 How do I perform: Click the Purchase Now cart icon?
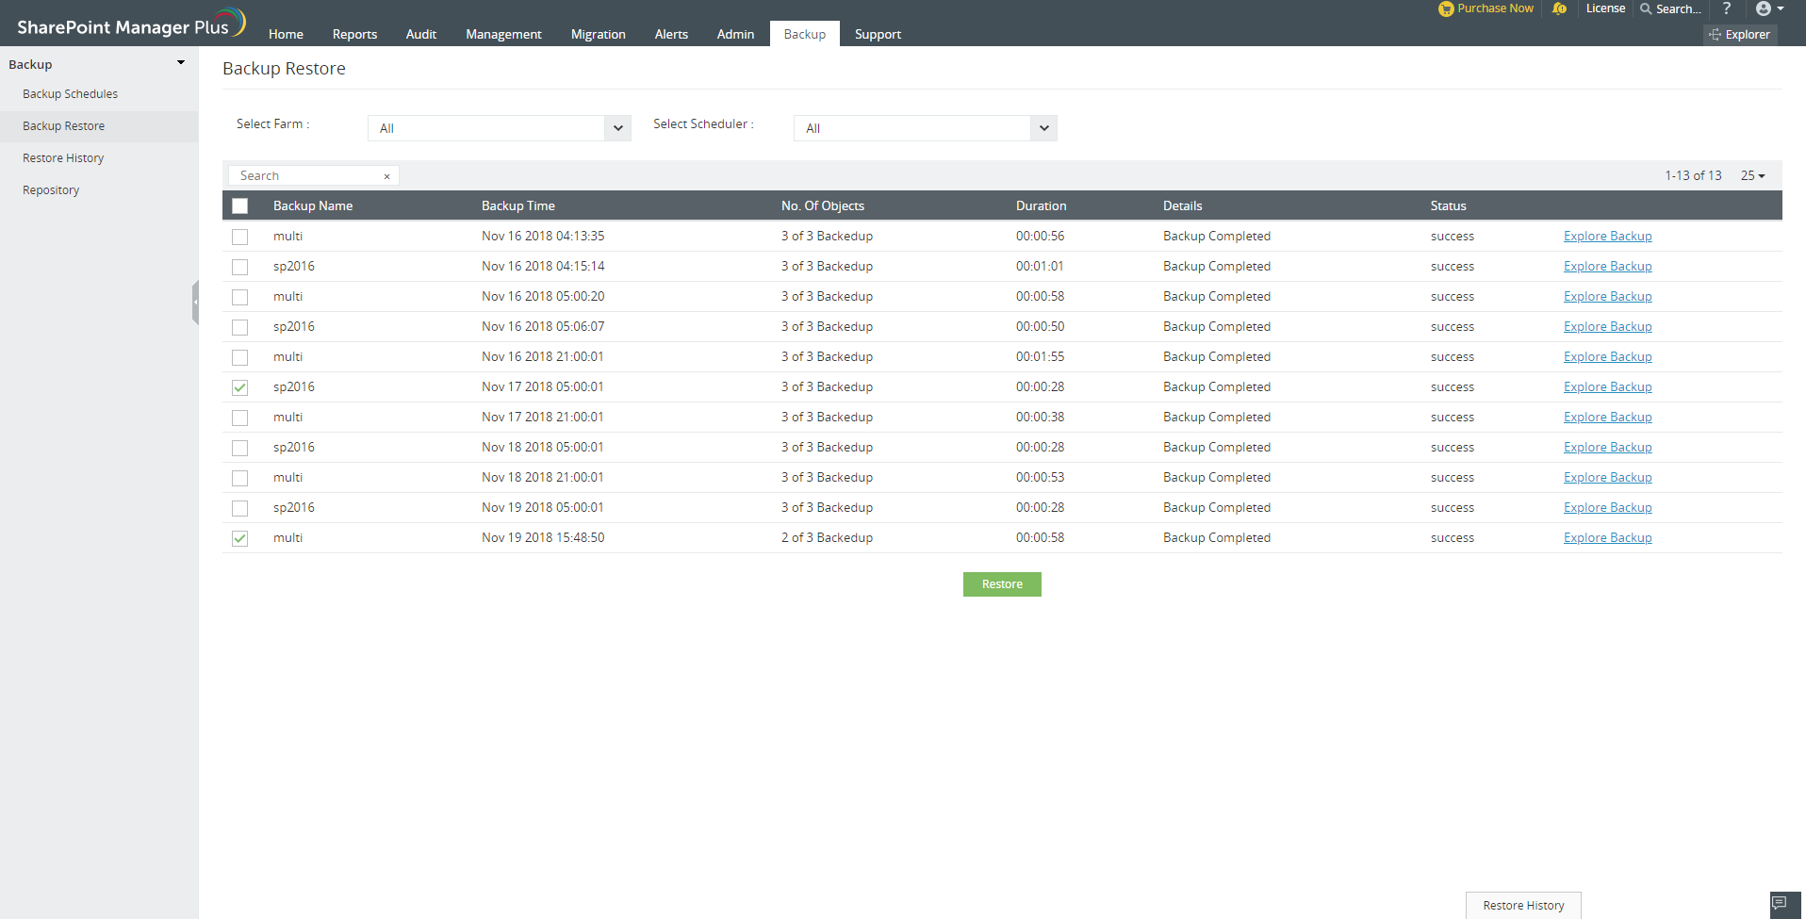click(x=1446, y=8)
